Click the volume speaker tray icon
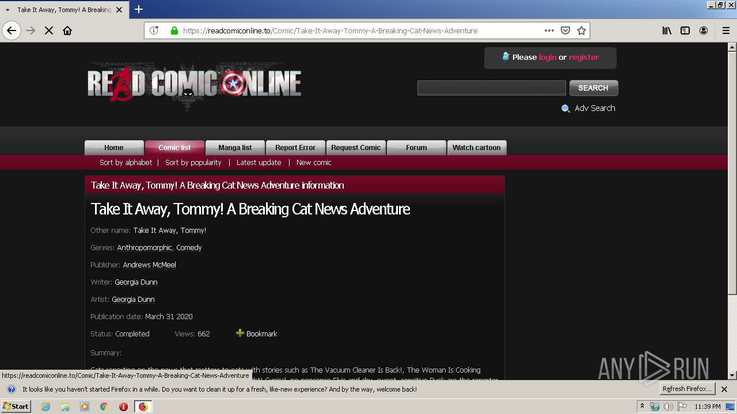This screenshot has height=414, width=737. (668, 407)
